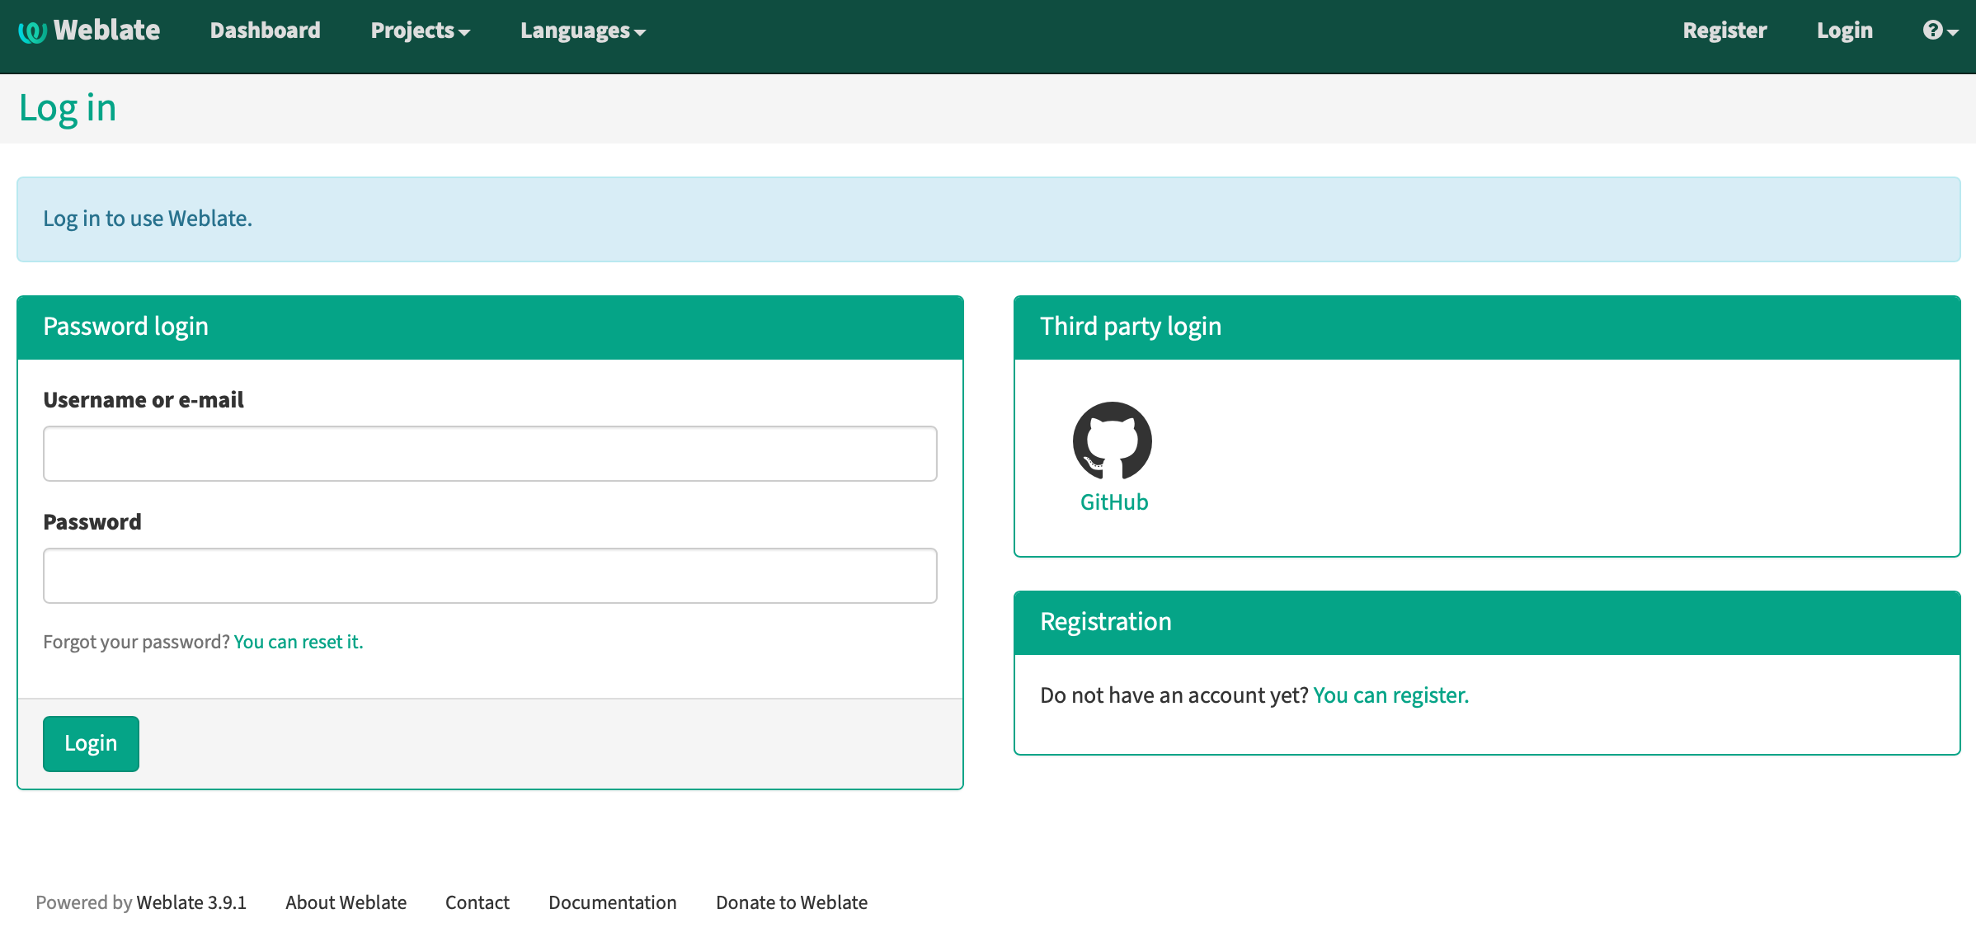Focus the Password input field
Image resolution: width=1976 pixels, height=942 pixels.
click(x=490, y=576)
